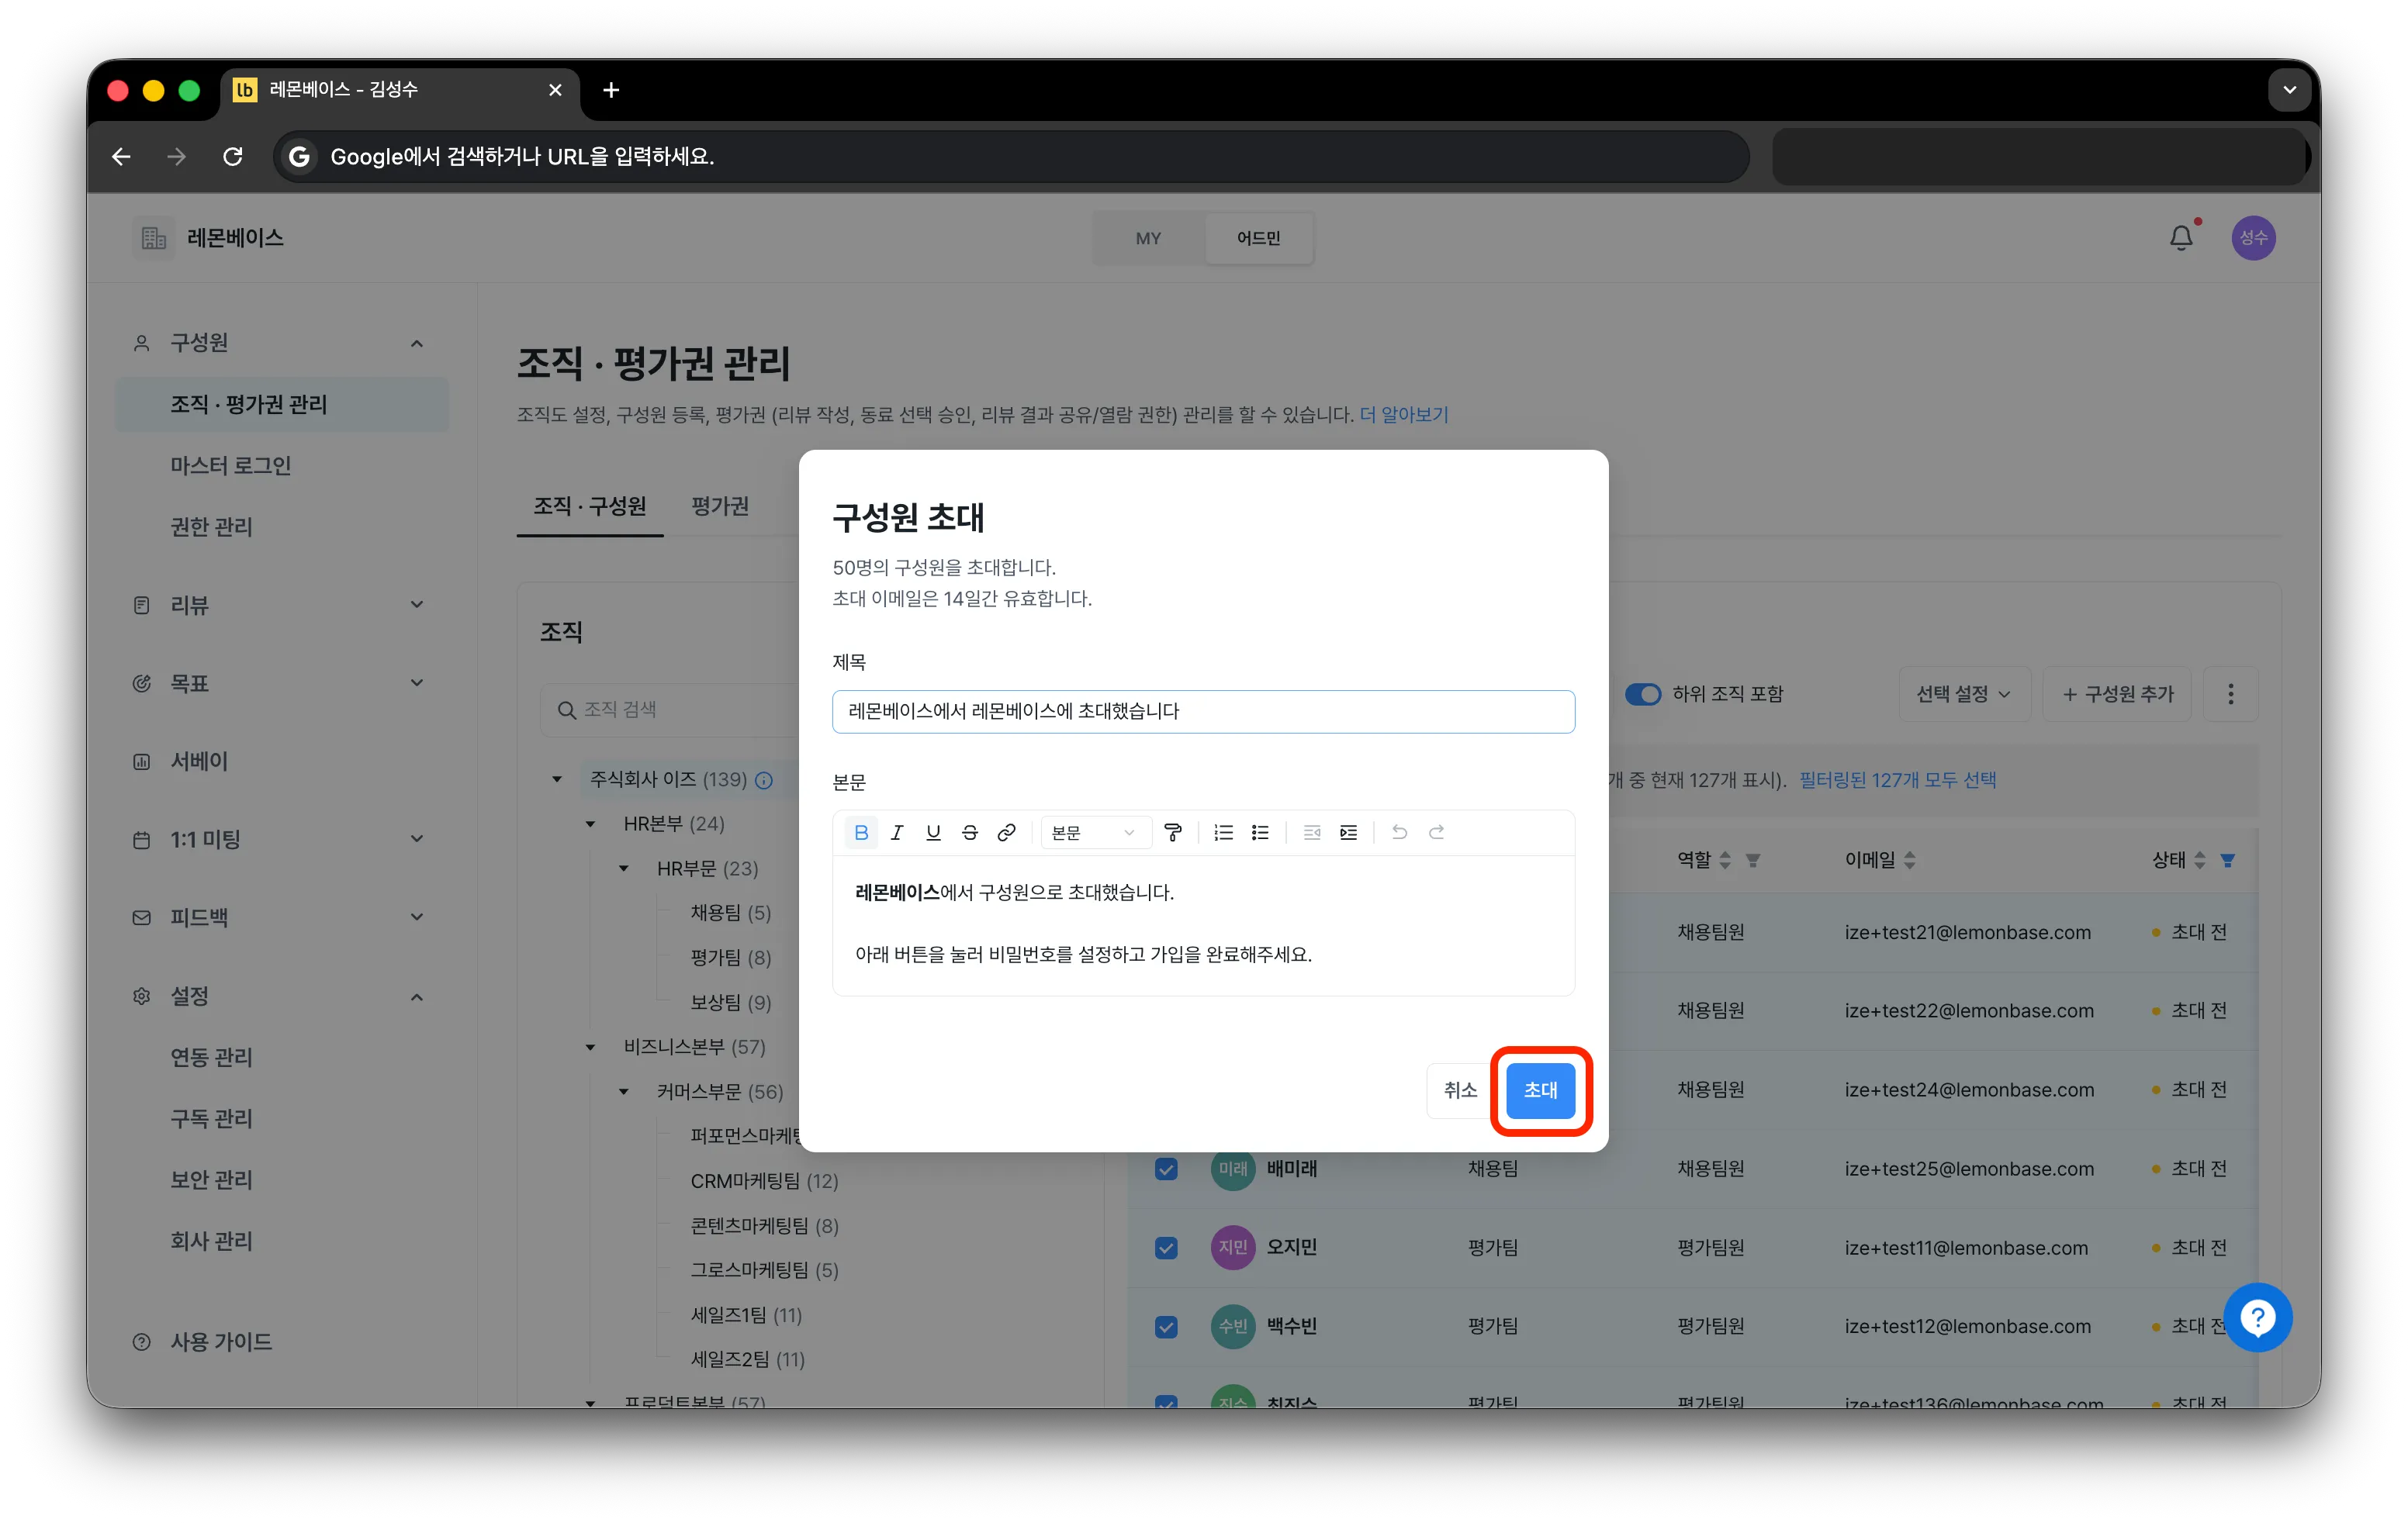Insert a numbered list in the body

(x=1223, y=832)
